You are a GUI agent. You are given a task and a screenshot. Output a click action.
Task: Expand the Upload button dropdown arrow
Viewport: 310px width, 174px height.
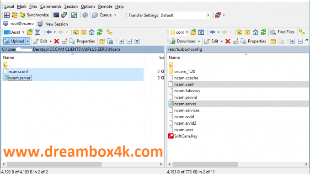point(28,41)
